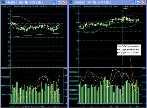Click the "N" month label on the weekly axis
Viewport: 147px width, 108px height.
(x=111, y=106)
